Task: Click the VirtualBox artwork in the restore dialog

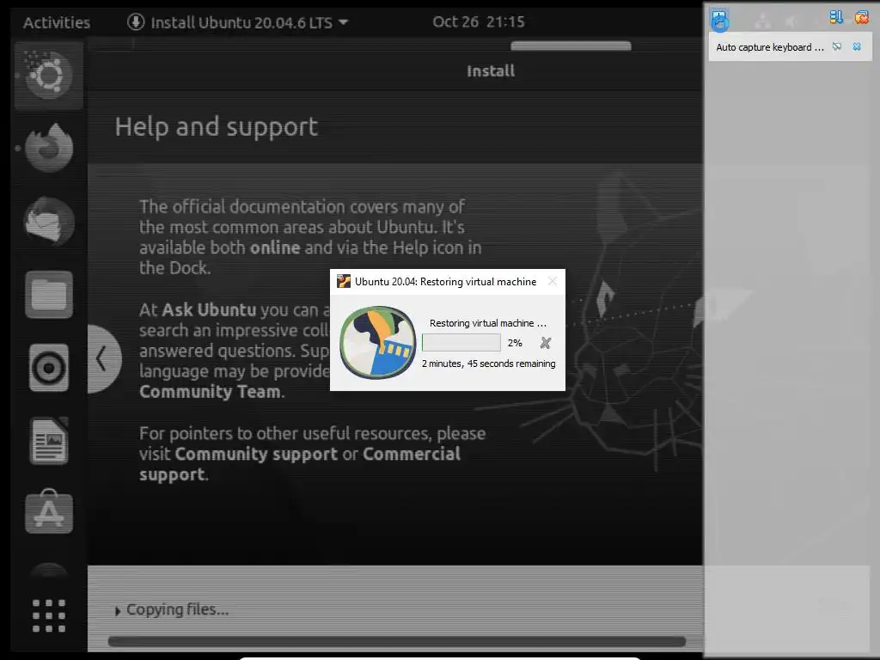Action: tap(378, 342)
